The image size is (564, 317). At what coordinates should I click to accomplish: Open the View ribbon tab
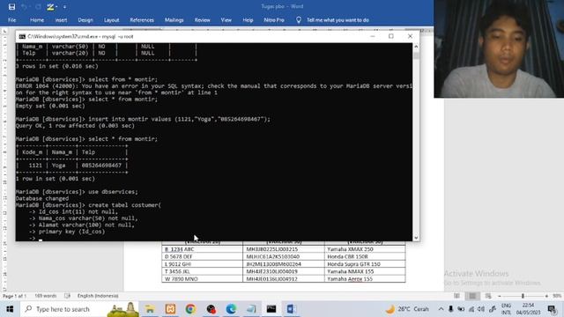pyautogui.click(x=226, y=20)
